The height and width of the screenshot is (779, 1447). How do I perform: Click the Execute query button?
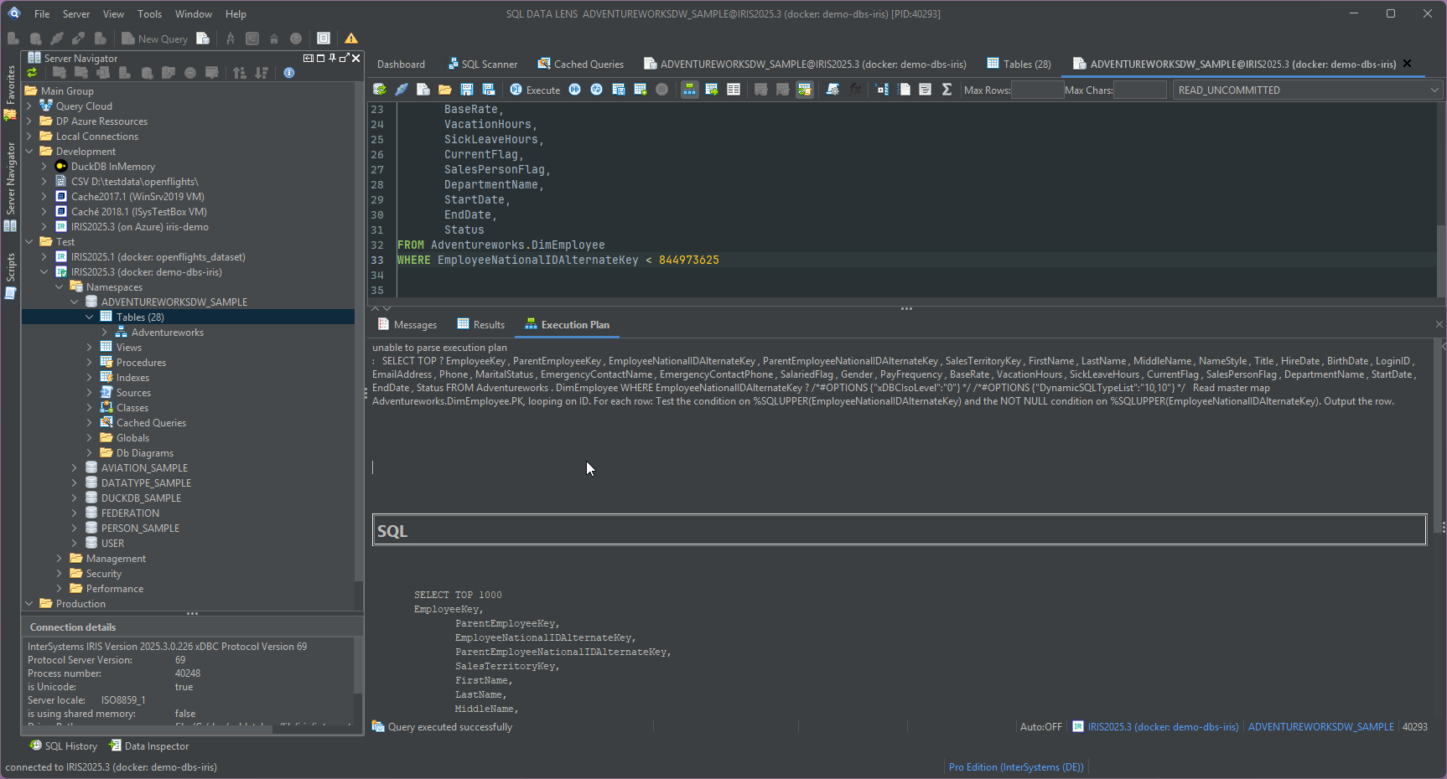535,90
